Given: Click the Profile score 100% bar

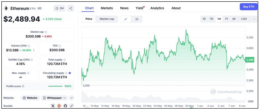Looking at the screenshot, I should pos(55,86).
